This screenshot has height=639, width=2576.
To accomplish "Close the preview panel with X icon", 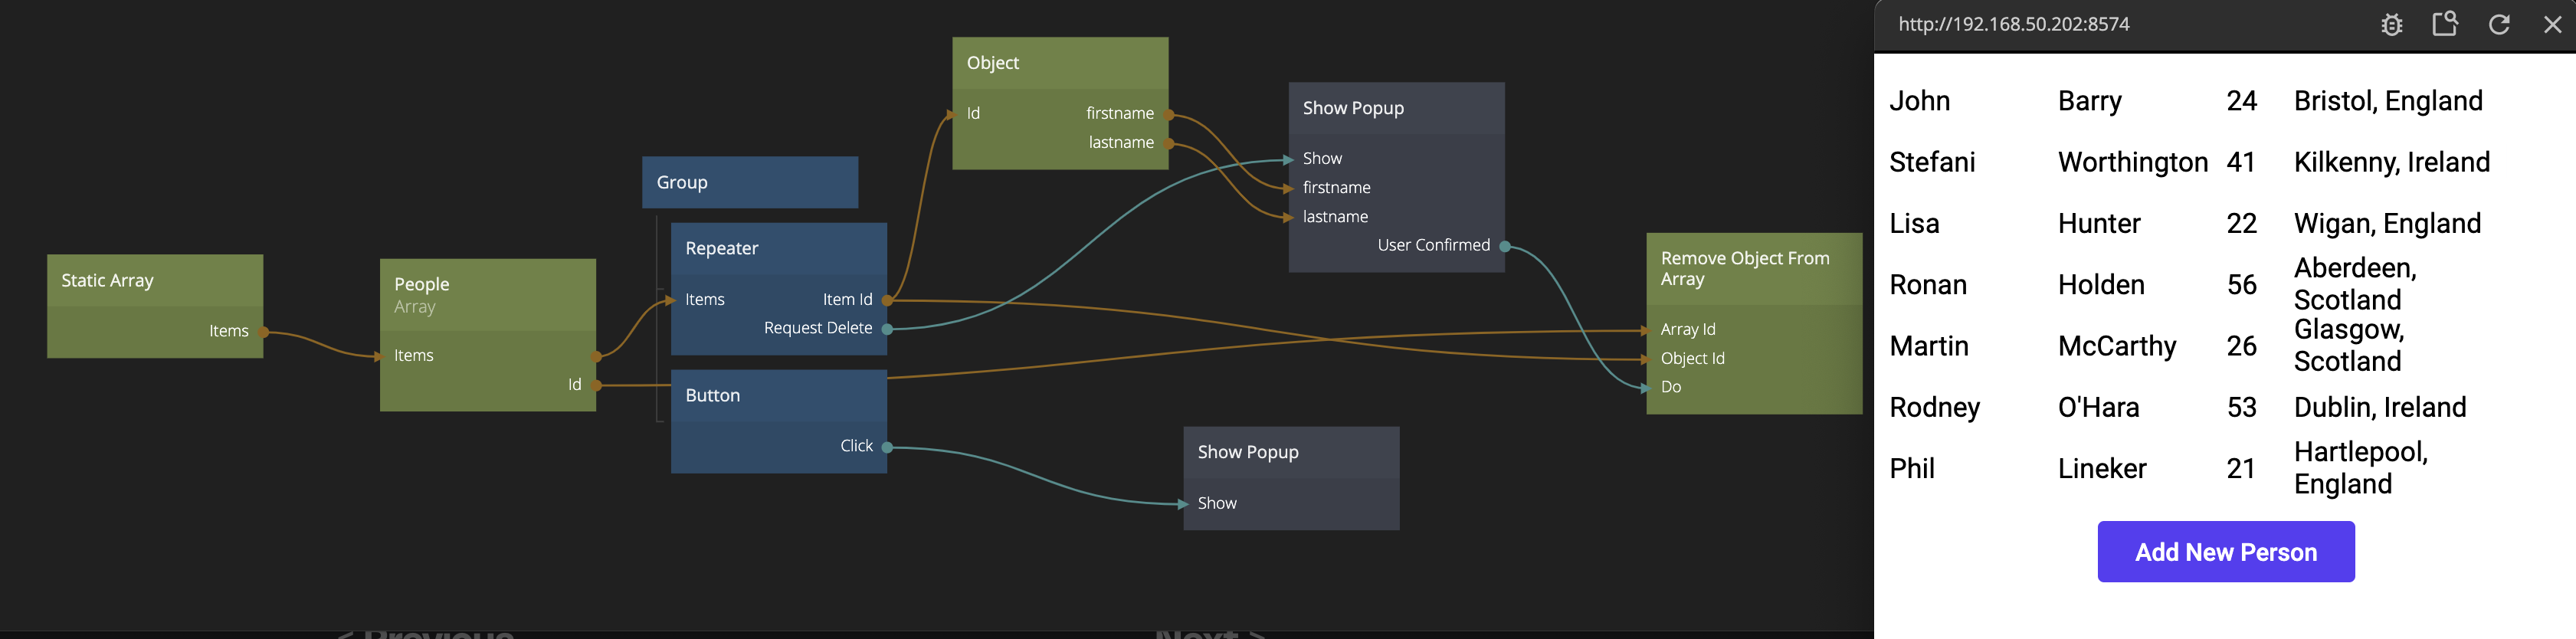I will (2552, 25).
